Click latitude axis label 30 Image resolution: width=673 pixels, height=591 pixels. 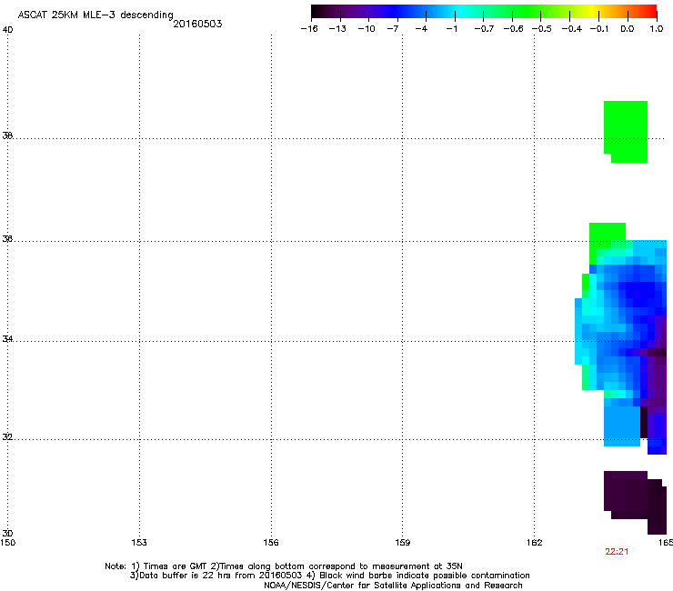7,533
